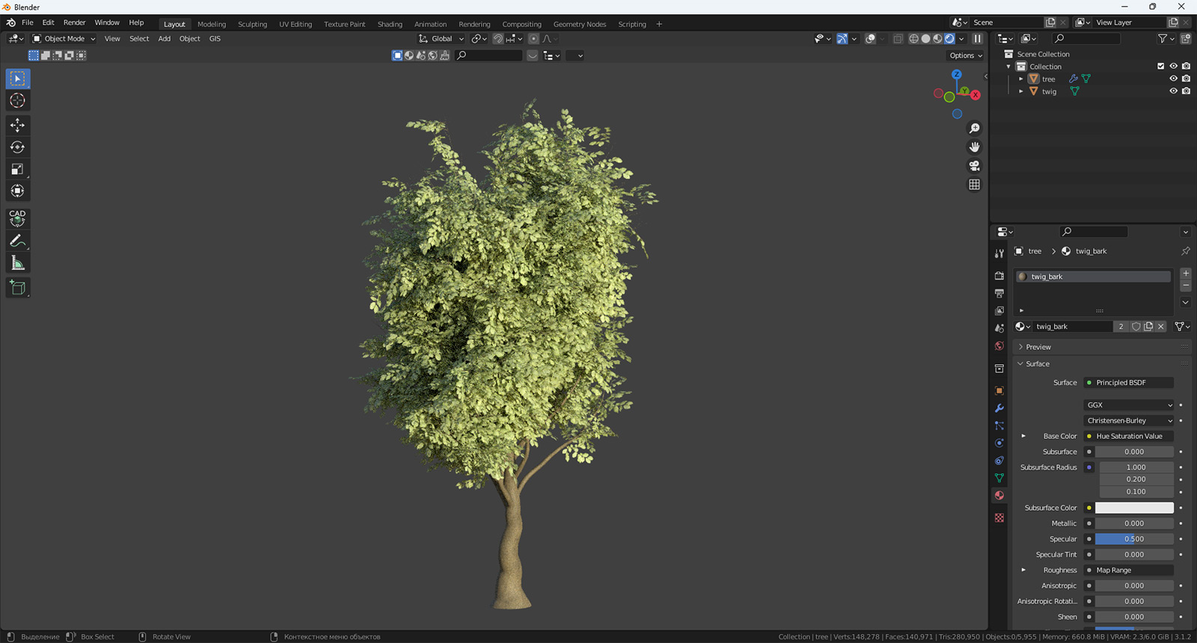Activate the Cursor tool

(x=17, y=101)
